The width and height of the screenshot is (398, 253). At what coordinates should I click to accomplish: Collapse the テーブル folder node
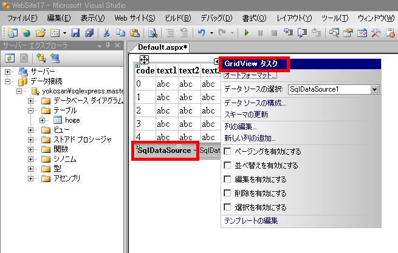coord(30,110)
